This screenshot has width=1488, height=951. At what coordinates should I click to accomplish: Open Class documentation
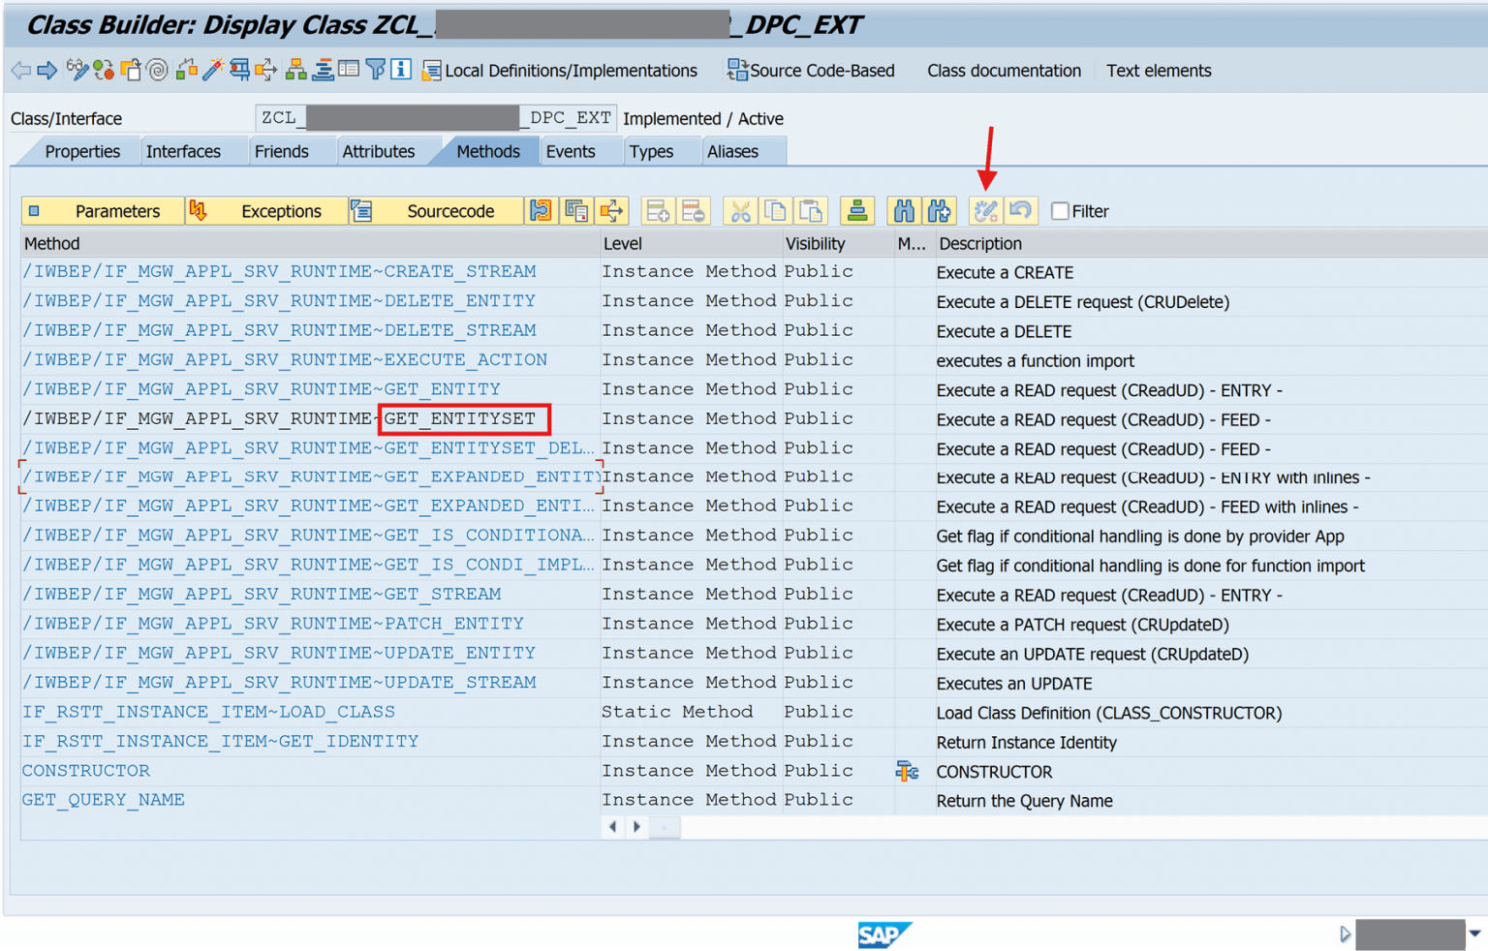[x=1004, y=70]
